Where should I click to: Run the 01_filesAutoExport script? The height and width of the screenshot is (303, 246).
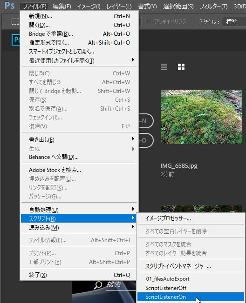[191, 279]
